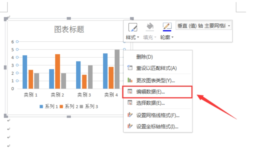Click icon beside 设置网格线格式(F)
Image resolution: width=253 pixels, height=159 pixels.
(x=130, y=115)
